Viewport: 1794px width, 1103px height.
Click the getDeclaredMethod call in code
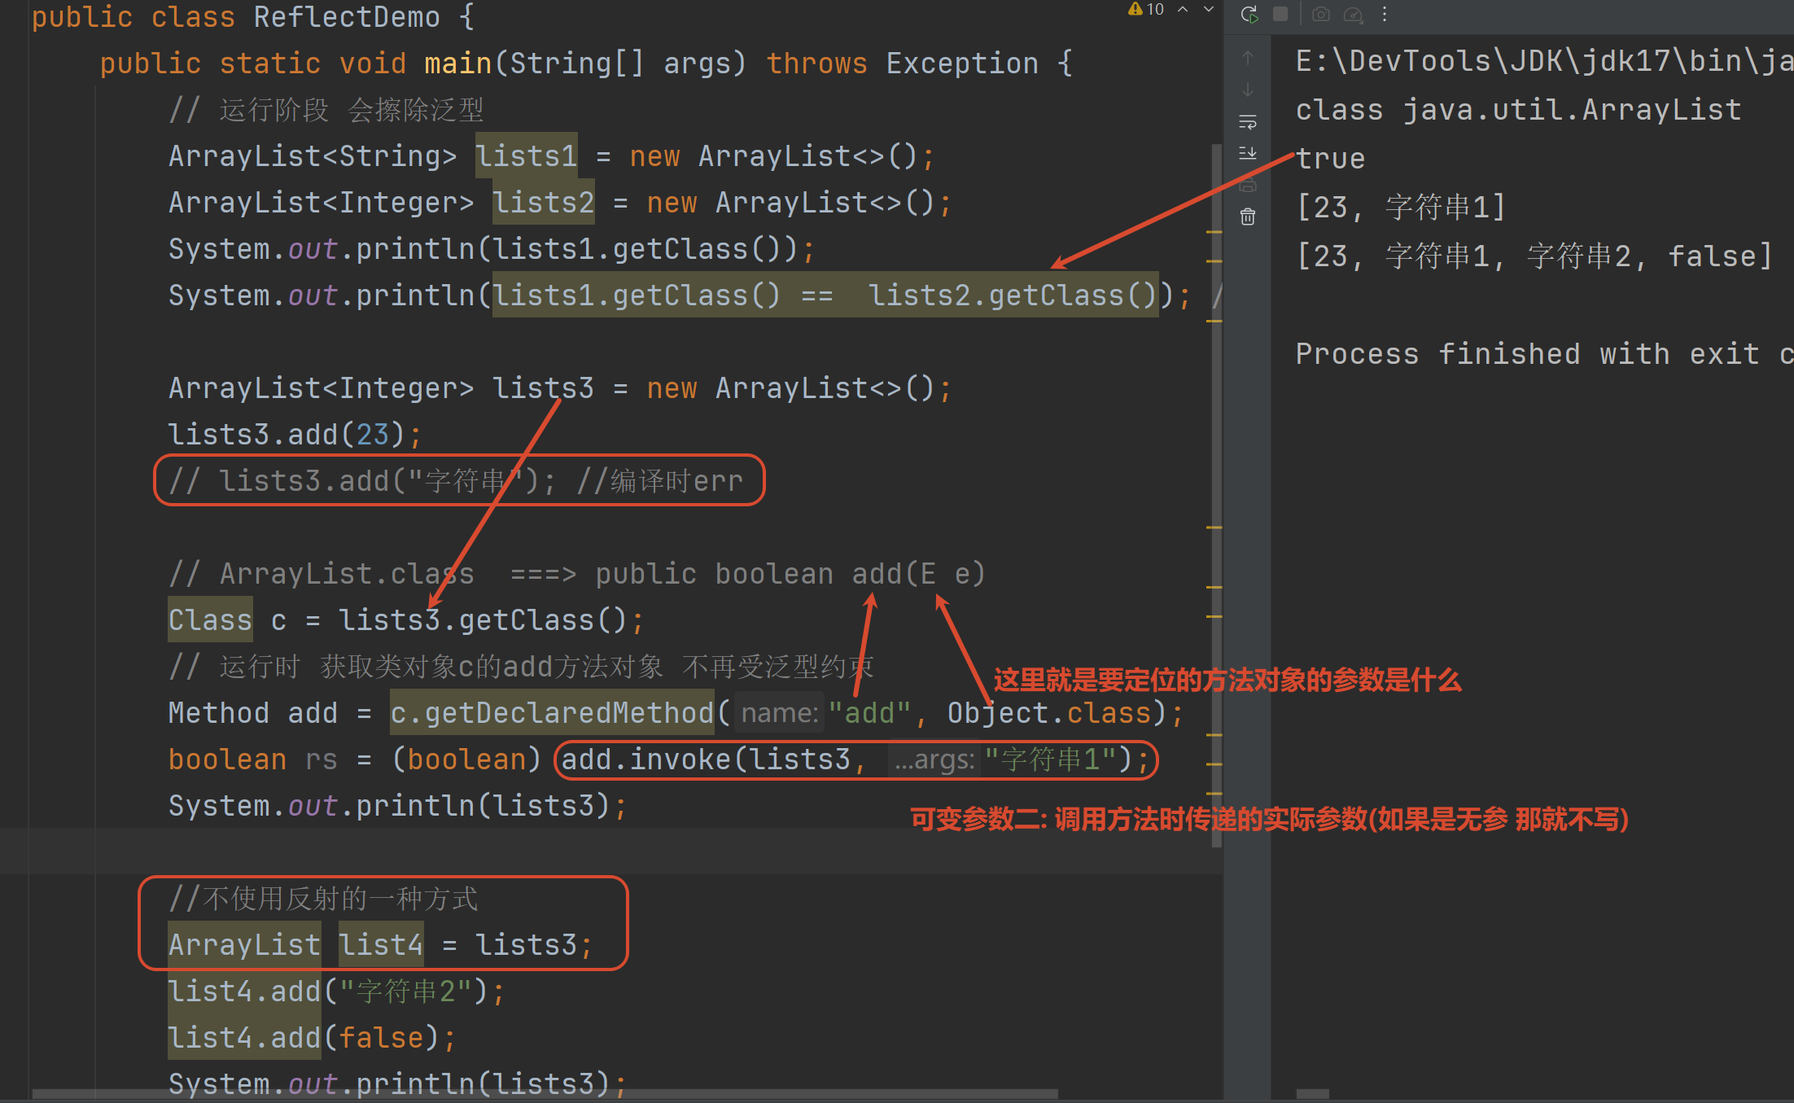[569, 713]
